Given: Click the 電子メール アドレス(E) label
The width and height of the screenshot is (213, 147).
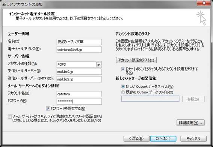Looking at the screenshot, I should (24, 49).
